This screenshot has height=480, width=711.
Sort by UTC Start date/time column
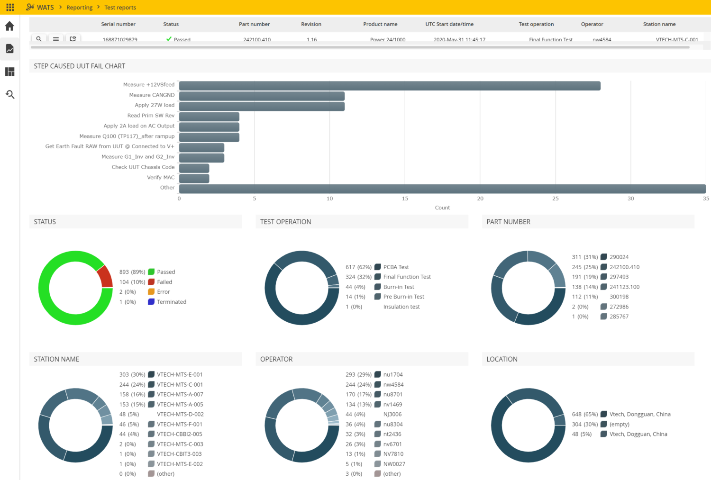click(x=449, y=24)
